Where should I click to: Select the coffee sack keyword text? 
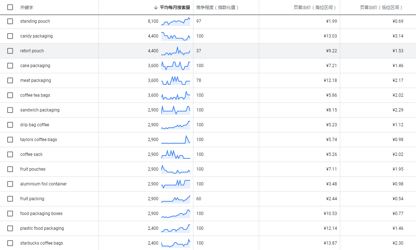click(31, 154)
